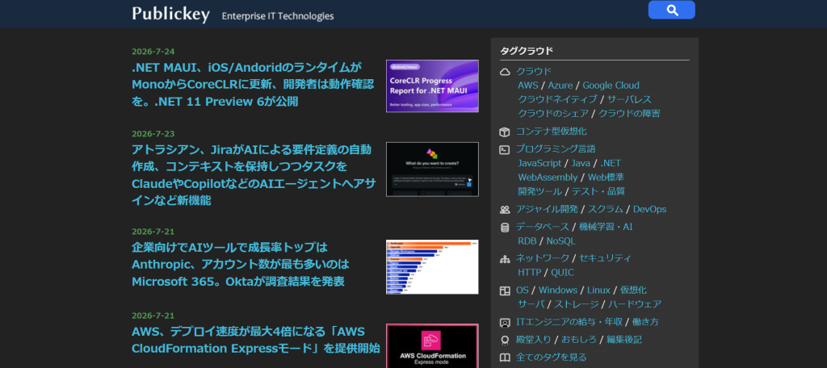Viewport: 827px width, 368px height.
Task: Select the JavaScript tag
Action: coord(539,164)
